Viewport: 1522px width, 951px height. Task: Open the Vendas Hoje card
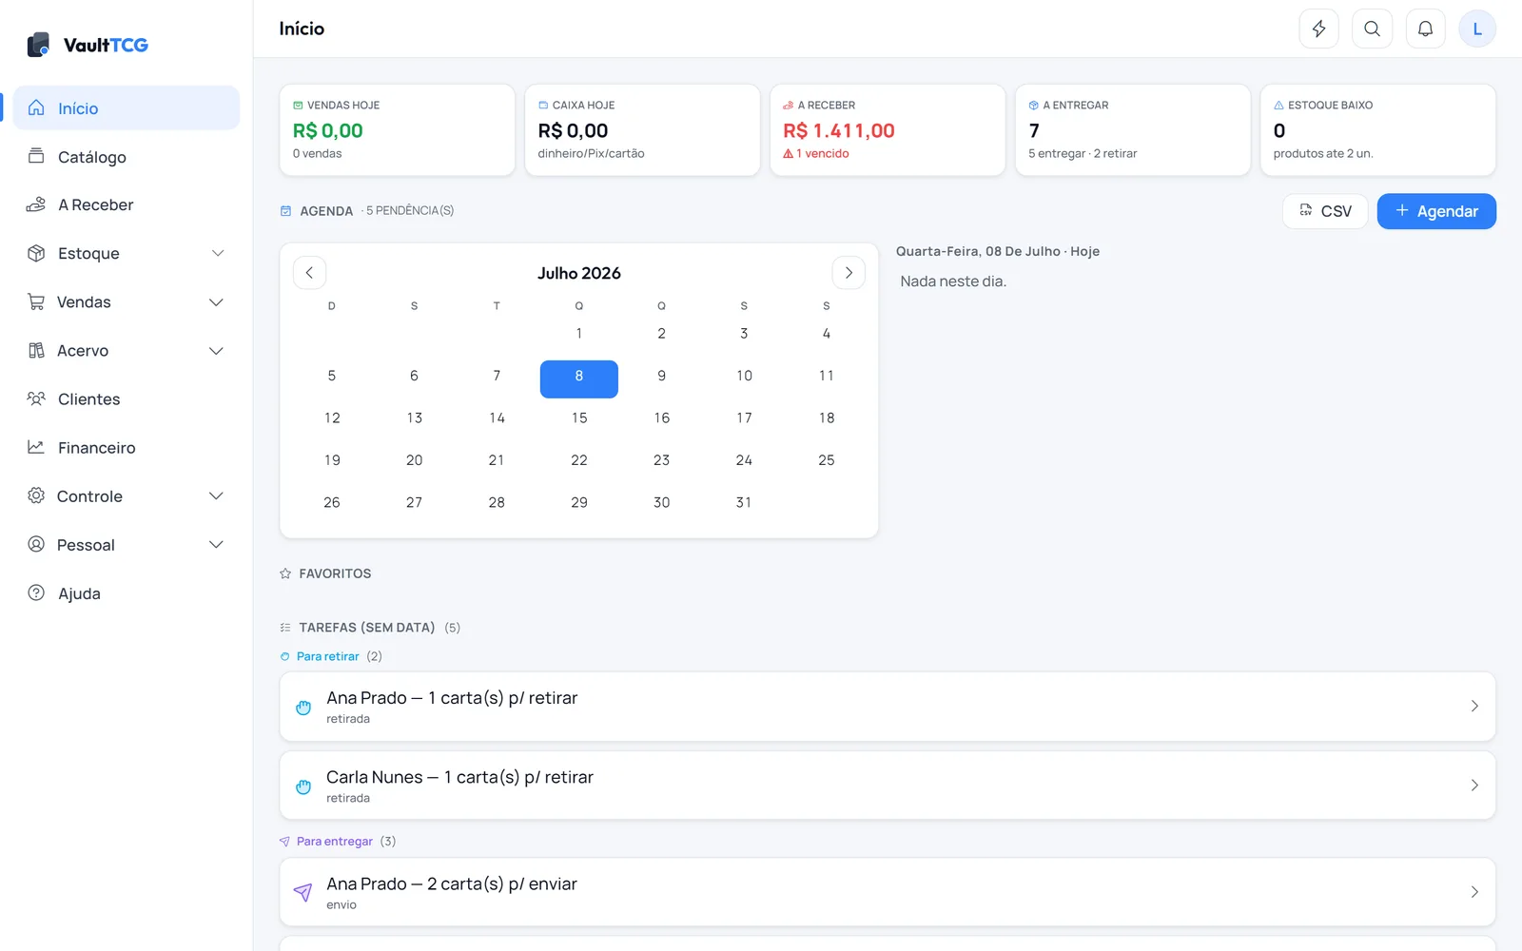398,130
